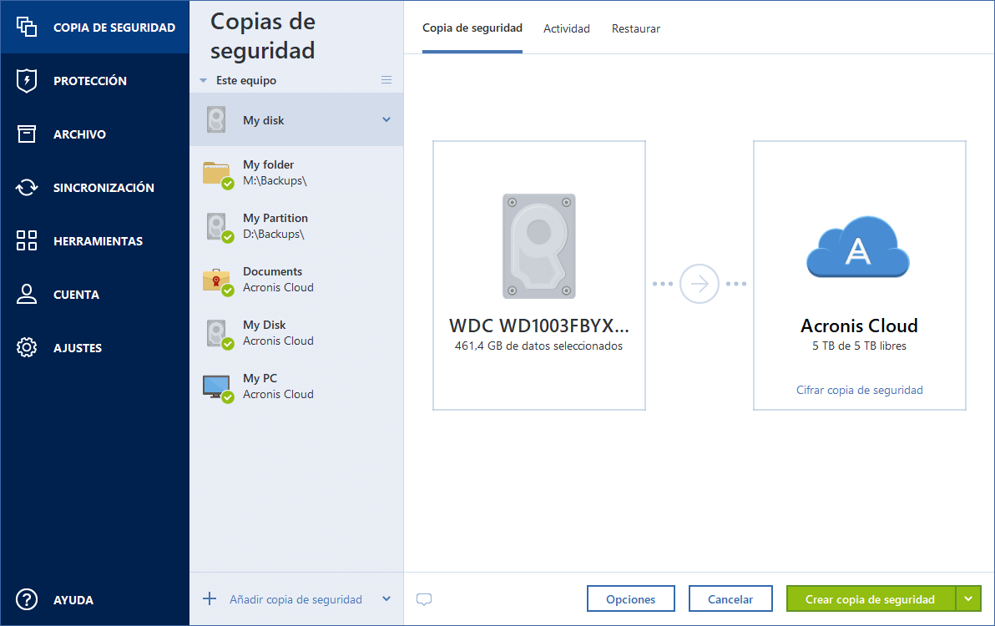The image size is (995, 626).
Task: Click the My Disk Acronis Cloud icon
Action: [219, 334]
